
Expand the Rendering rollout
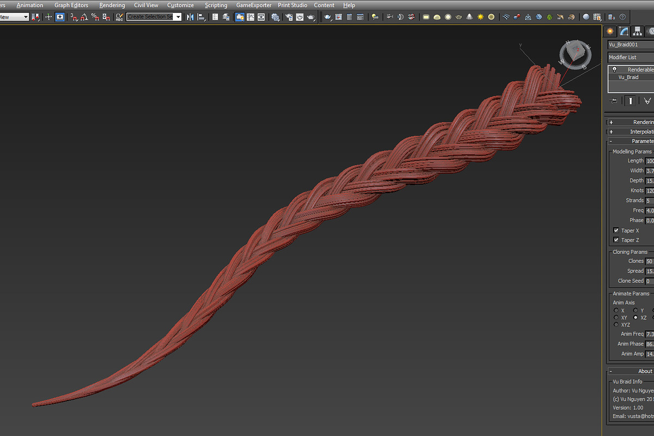[x=631, y=122]
